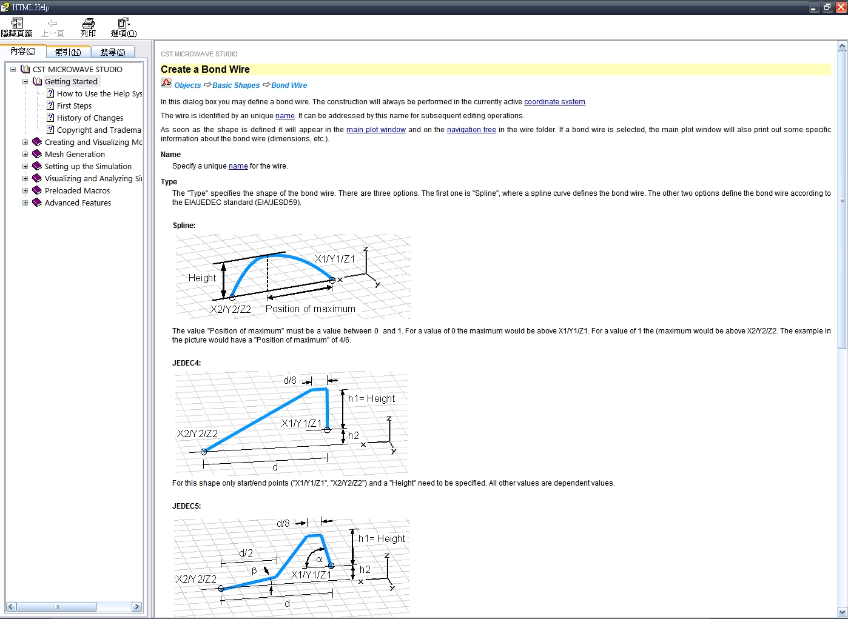Click the hide tabs toolbar button
Image resolution: width=848 pixels, height=619 pixels.
pyautogui.click(x=17, y=28)
